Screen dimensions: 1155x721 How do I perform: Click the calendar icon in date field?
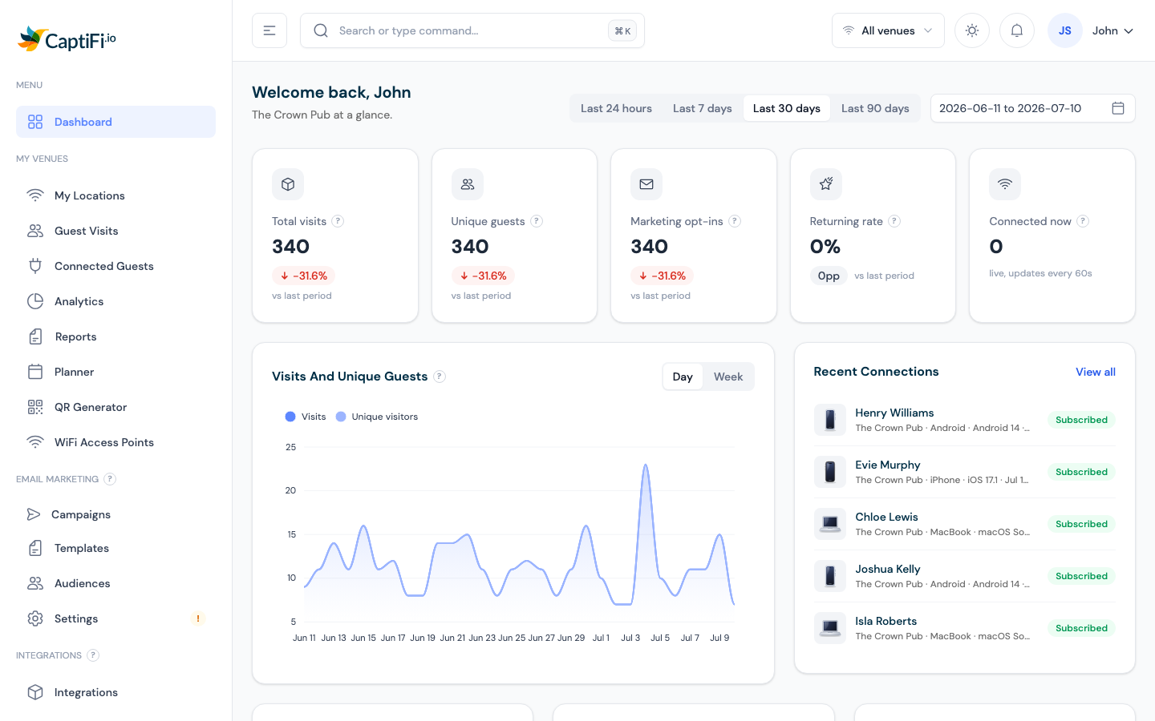click(1118, 108)
